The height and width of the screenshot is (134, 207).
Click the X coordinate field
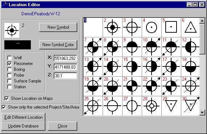point(65,58)
